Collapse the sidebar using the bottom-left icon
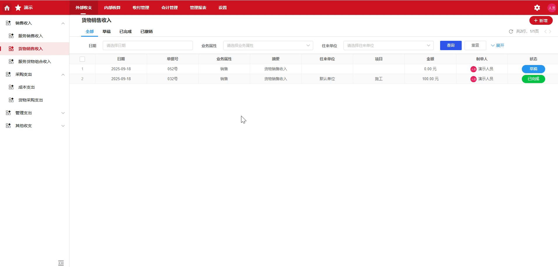The width and height of the screenshot is (558, 267). click(61, 263)
